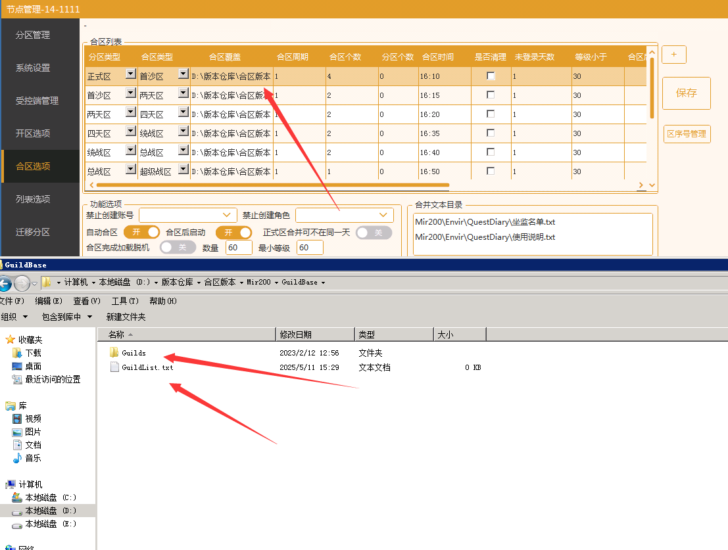Open the Guilds folder
The image size is (728, 550).
(133, 353)
